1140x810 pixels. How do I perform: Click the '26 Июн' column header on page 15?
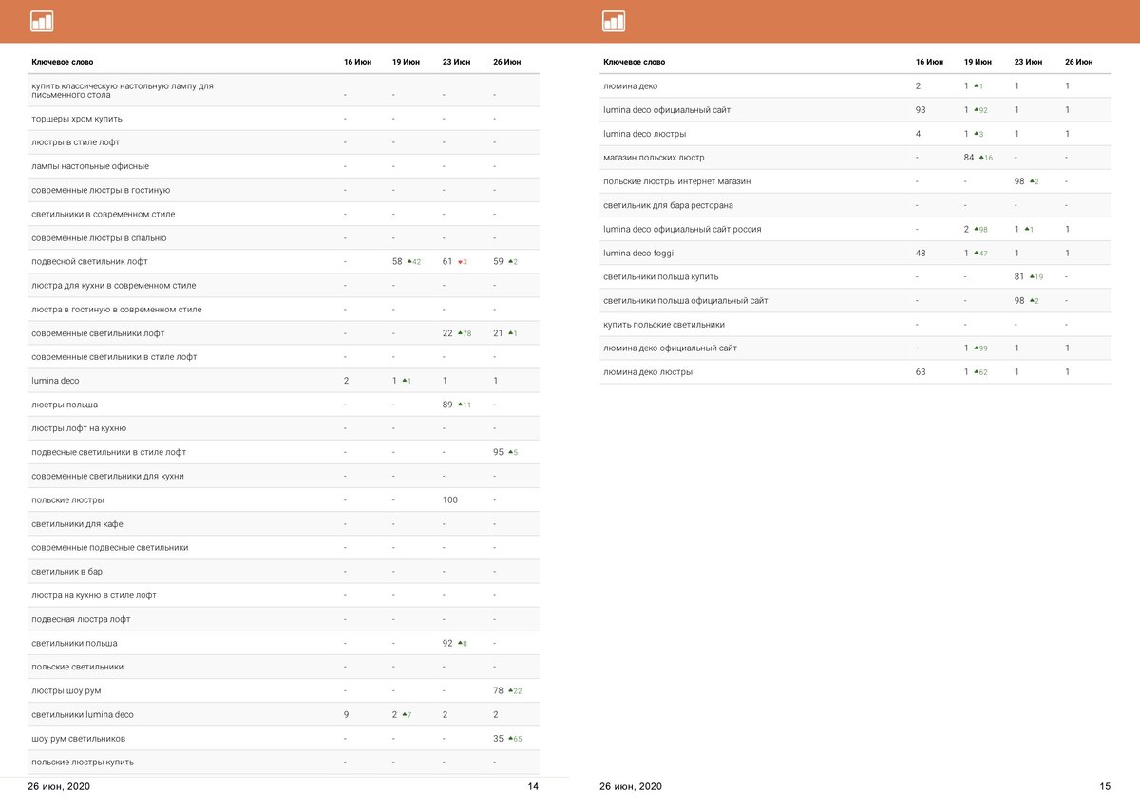coord(1078,62)
